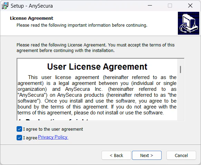Cancel the AnySecura setup
Viewport: 201px width, 165px height.
pos(181,155)
